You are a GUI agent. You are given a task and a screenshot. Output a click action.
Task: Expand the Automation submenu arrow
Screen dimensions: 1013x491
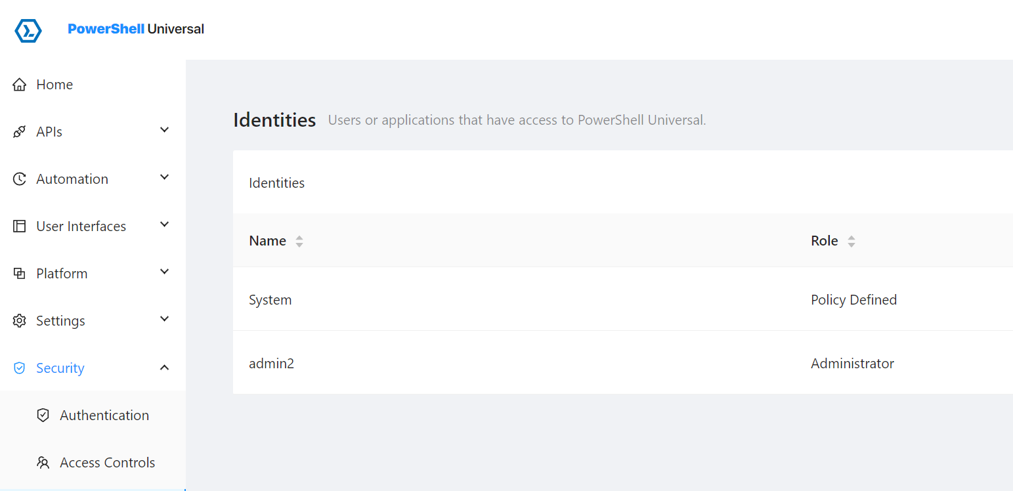(x=165, y=177)
